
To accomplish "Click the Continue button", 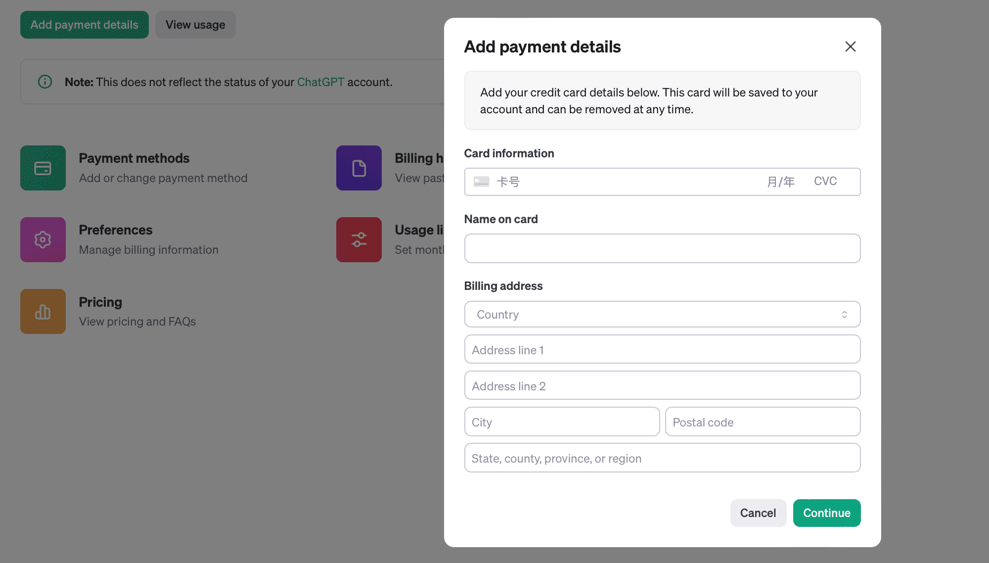I will click(x=827, y=513).
